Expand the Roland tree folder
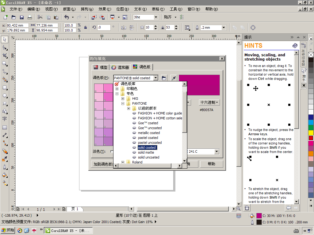314x235 pixels. [x=123, y=162]
